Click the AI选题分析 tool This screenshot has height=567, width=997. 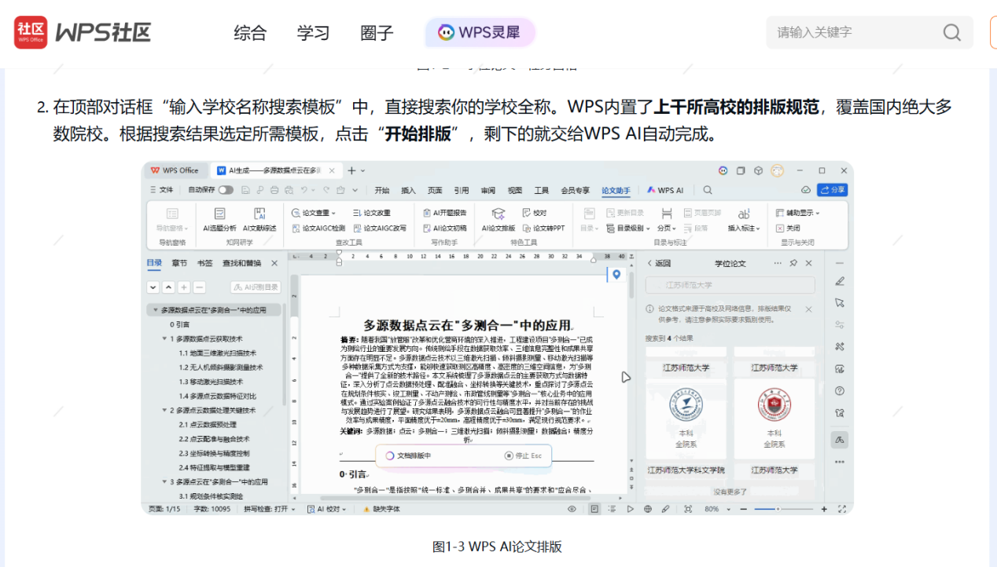(x=219, y=219)
